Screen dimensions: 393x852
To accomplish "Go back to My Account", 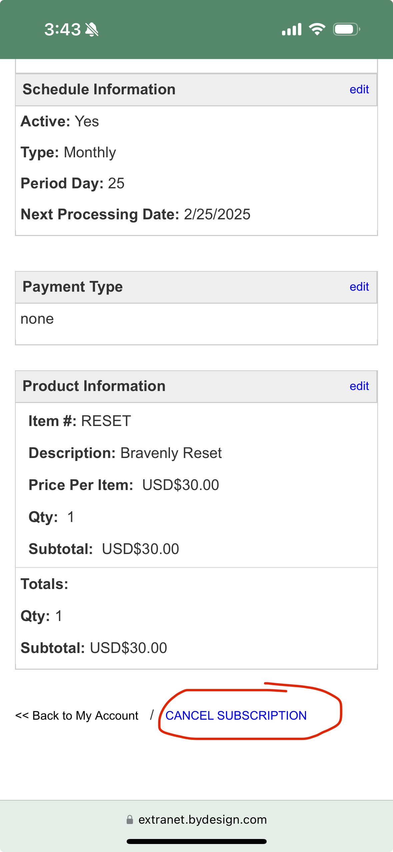I will [x=77, y=715].
